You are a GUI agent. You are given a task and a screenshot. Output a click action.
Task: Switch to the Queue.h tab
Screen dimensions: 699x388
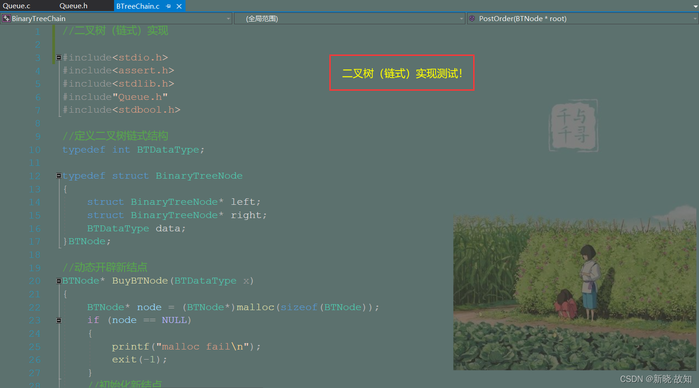click(x=73, y=6)
